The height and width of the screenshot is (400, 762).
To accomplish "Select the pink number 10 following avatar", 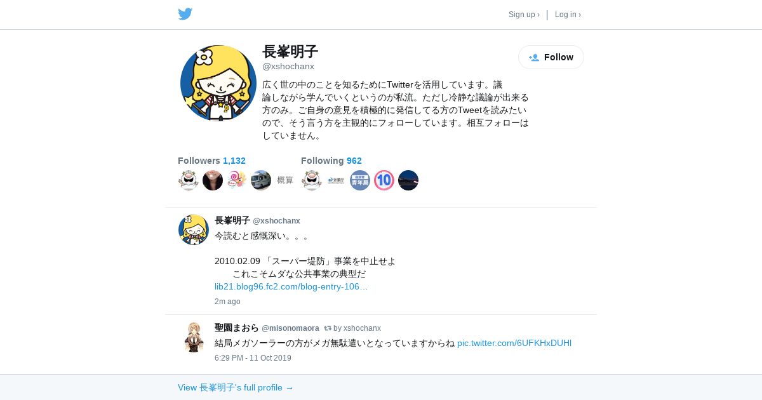I will pyautogui.click(x=384, y=180).
